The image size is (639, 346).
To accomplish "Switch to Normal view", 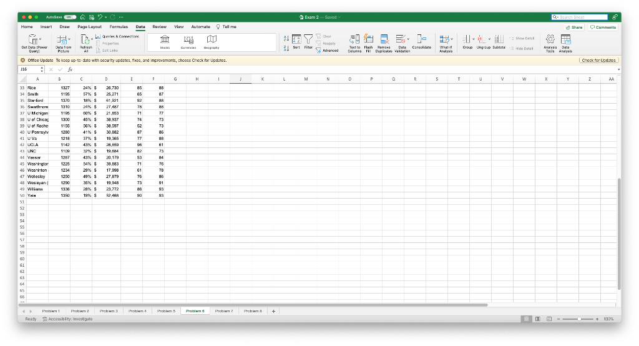I will point(527,319).
